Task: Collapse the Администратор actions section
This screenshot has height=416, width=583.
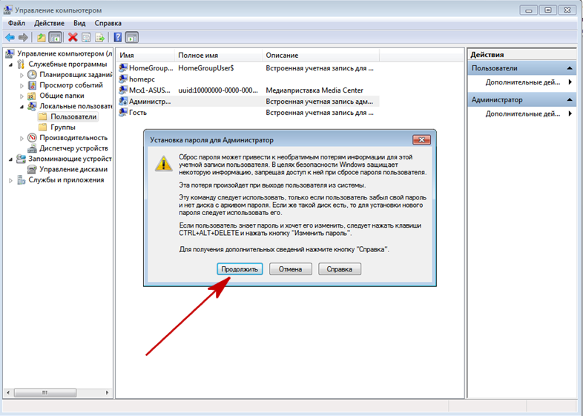Action: pos(569,99)
